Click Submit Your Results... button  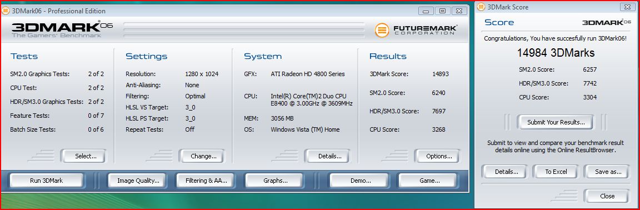pos(556,122)
